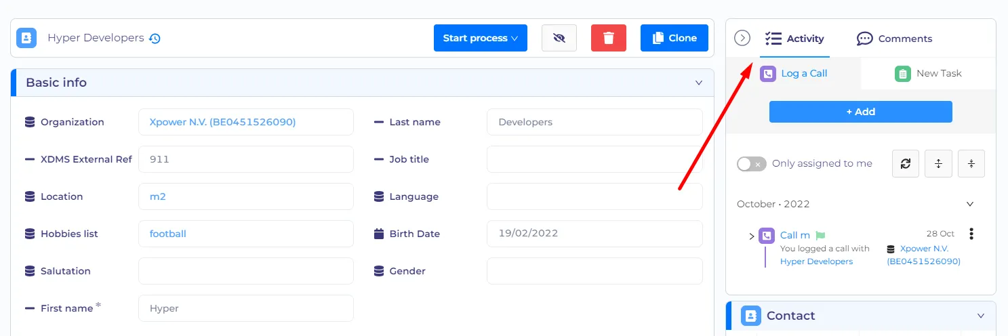This screenshot has width=1008, height=336.
Task: Open the Location field showing m2
Action: (x=246, y=196)
